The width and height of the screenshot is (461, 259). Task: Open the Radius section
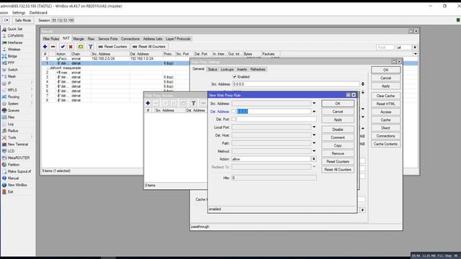(13, 131)
